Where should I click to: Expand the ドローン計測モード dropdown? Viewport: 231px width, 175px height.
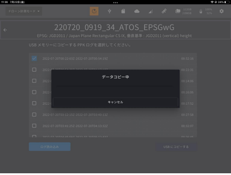(24, 11)
